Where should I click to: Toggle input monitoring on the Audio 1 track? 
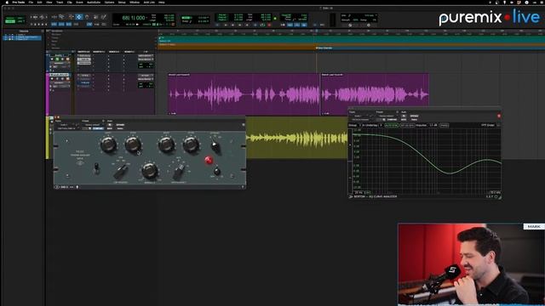point(57,59)
